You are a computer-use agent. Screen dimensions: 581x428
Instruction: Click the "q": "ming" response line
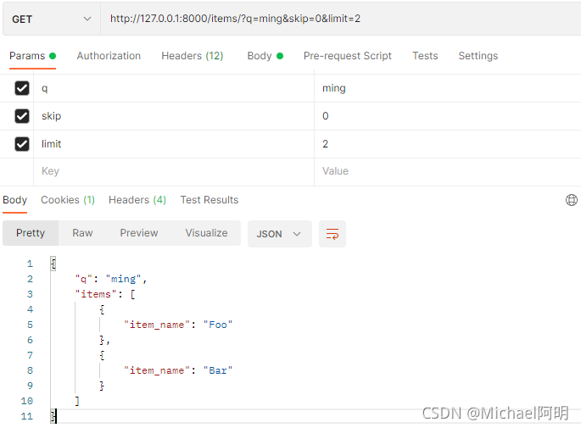pyautogui.click(x=111, y=279)
